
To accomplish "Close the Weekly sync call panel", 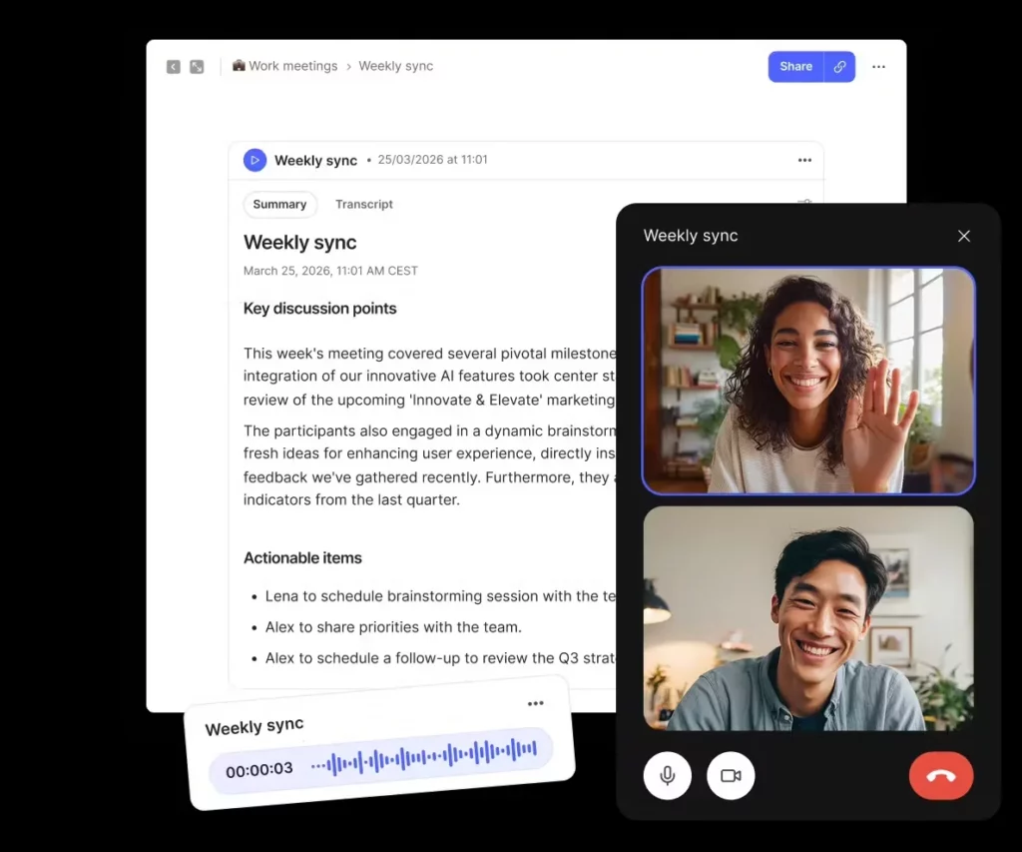I will tap(963, 237).
